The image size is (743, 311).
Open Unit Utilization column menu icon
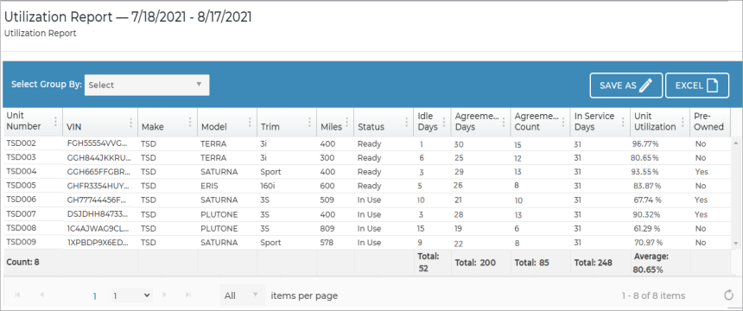[683, 122]
